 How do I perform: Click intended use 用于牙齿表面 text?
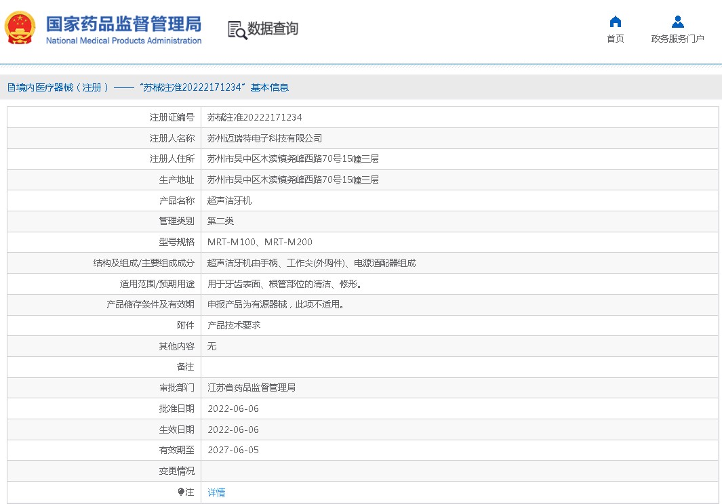pos(285,284)
